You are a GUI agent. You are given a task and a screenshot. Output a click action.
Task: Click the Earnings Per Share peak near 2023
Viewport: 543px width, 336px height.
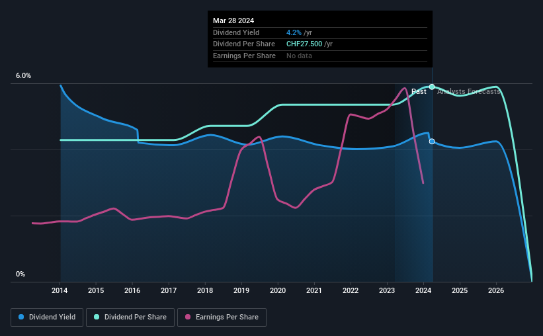404,89
